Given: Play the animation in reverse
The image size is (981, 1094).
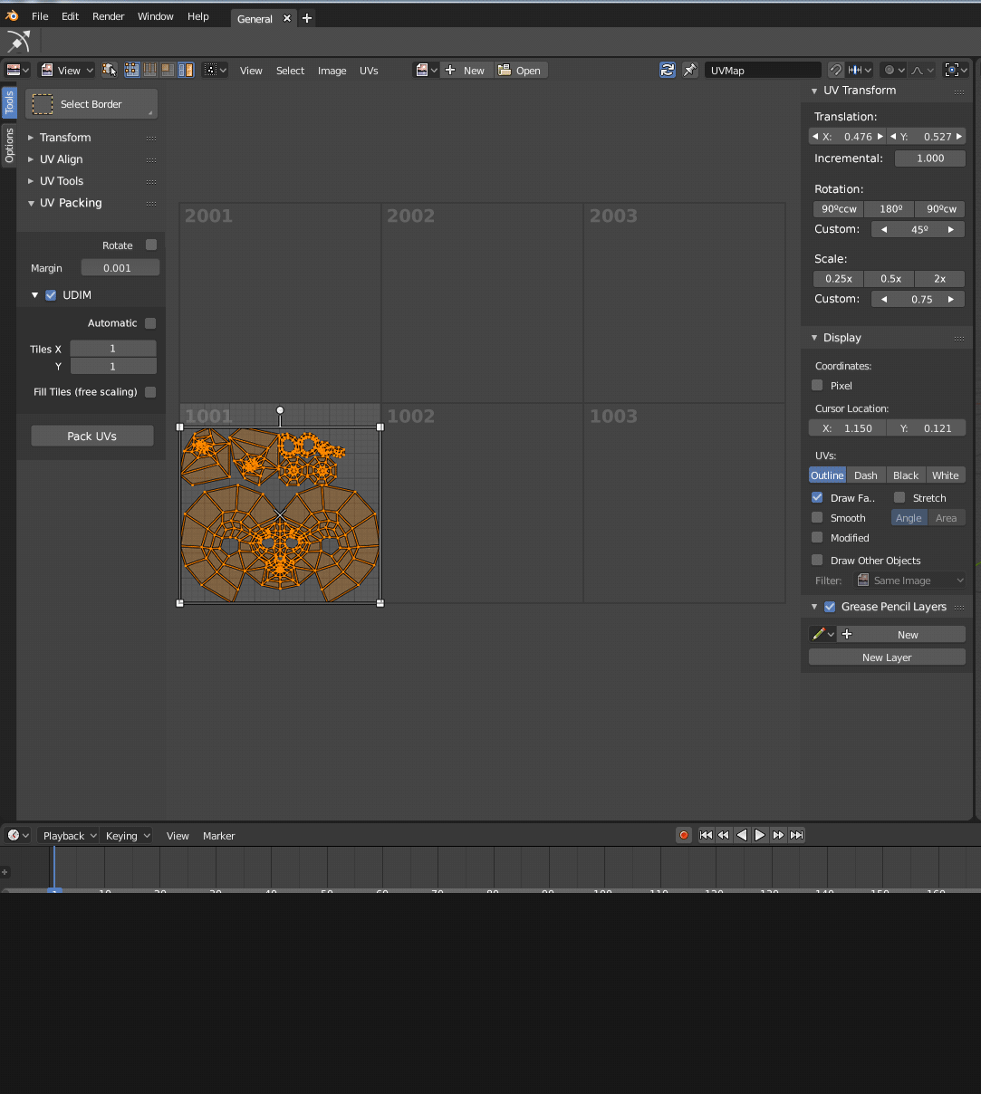Looking at the screenshot, I should click(742, 835).
